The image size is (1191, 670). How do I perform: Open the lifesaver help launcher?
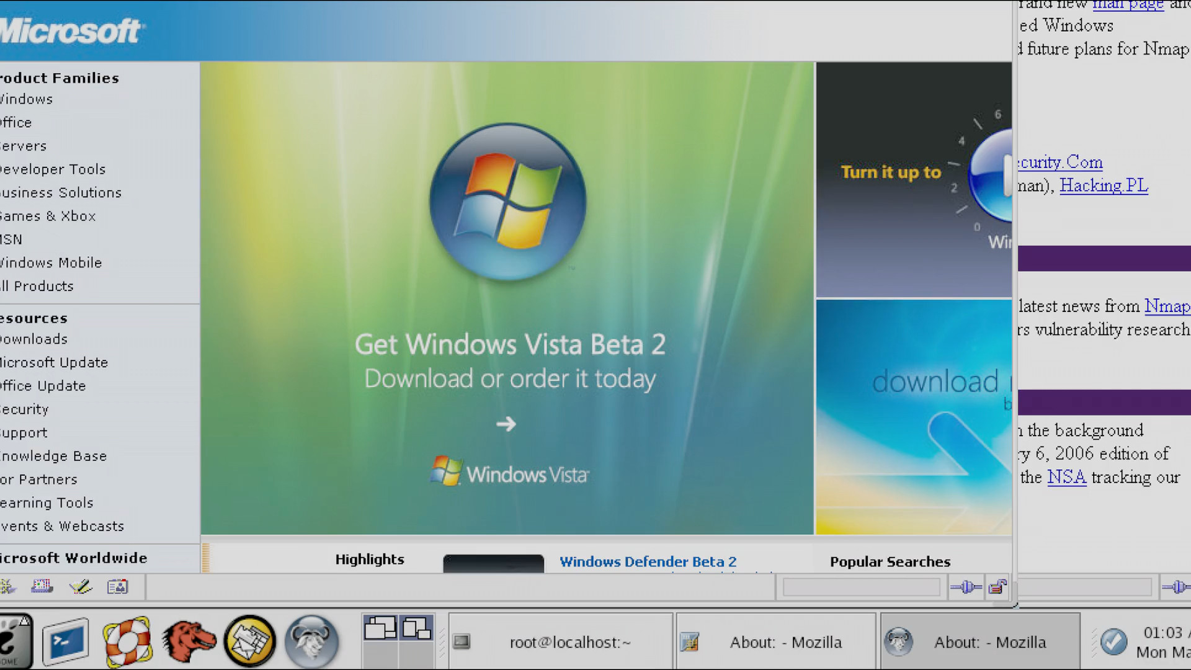tap(127, 641)
